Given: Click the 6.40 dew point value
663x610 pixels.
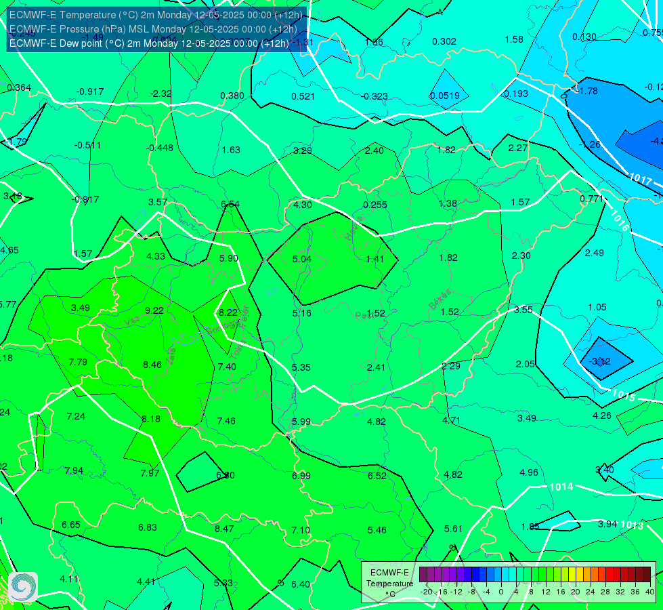Looking at the screenshot, I should (x=301, y=585).
